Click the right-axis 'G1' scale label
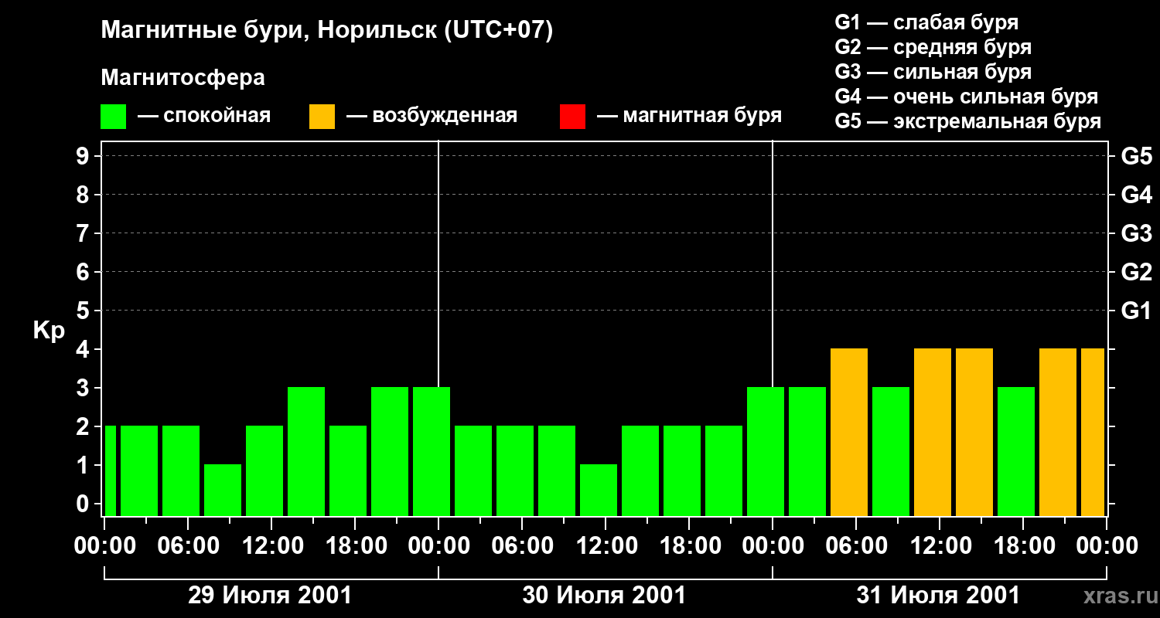The image size is (1160, 618). pyautogui.click(x=1136, y=311)
